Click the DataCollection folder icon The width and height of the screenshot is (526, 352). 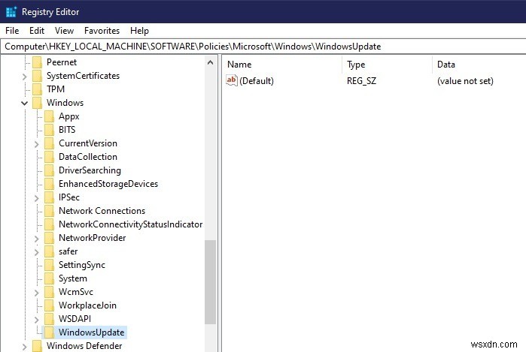click(x=50, y=157)
